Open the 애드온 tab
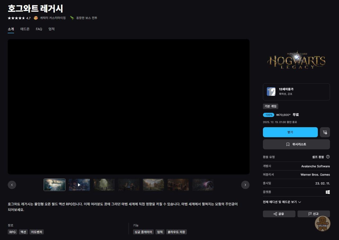This screenshot has height=240, width=339. pos(25,29)
